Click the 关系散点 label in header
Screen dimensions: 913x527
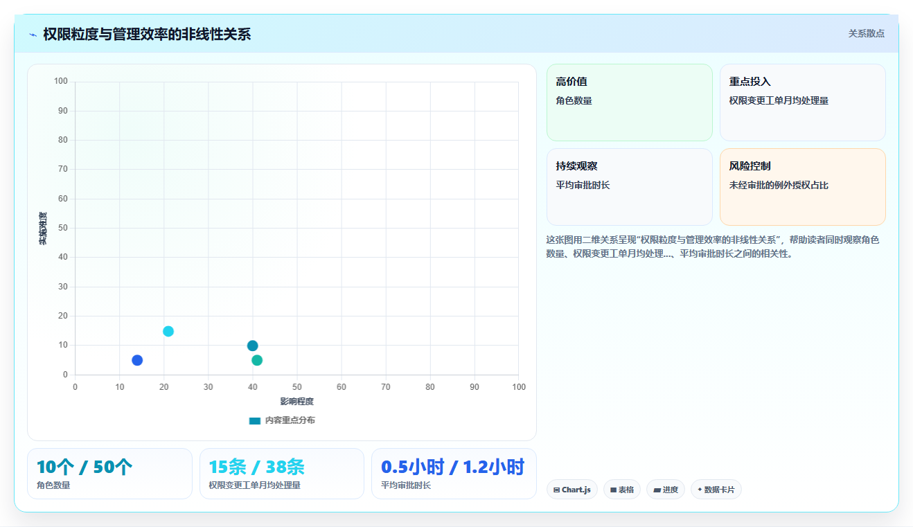[867, 33]
